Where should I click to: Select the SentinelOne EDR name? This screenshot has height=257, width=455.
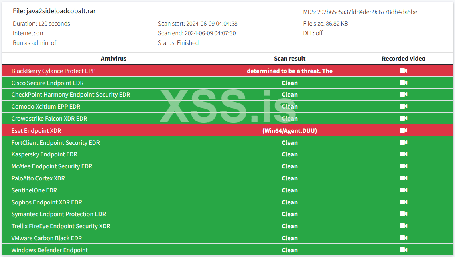(34, 190)
